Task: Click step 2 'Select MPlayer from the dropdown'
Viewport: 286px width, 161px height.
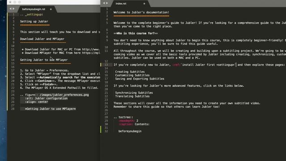Action: (60, 74)
